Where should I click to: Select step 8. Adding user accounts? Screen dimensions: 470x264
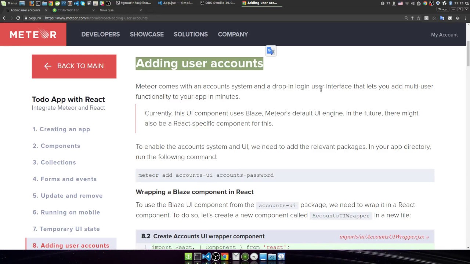click(71, 245)
